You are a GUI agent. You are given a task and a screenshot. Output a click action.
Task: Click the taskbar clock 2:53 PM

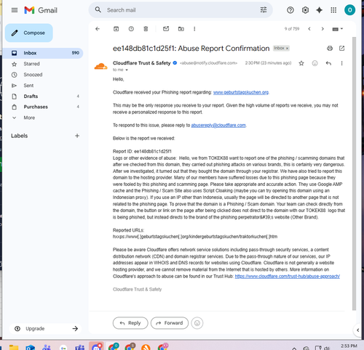point(349,346)
